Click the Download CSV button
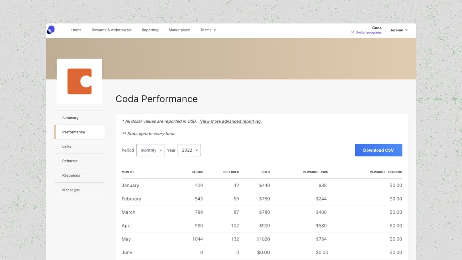 379,150
